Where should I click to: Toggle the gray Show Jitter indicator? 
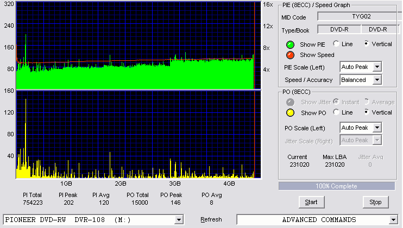(x=290, y=102)
